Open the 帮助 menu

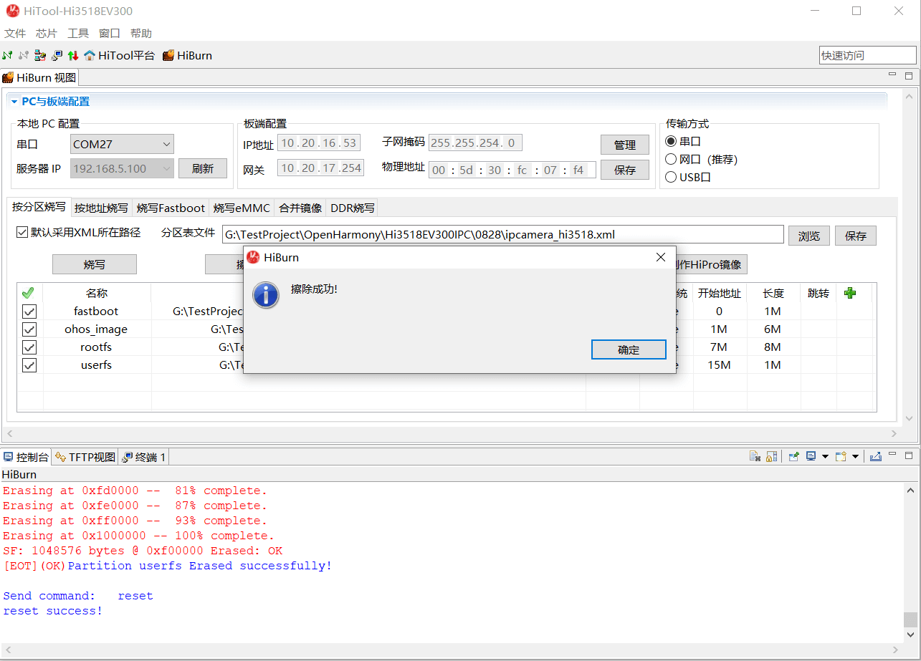[141, 34]
